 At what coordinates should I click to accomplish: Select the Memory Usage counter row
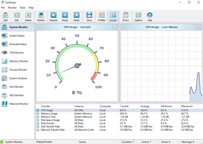[x=119, y=113]
